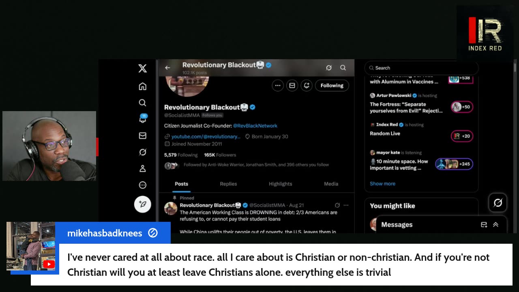519x292 pixels.
Task: Go back with the arrow icon
Action: 167,68
